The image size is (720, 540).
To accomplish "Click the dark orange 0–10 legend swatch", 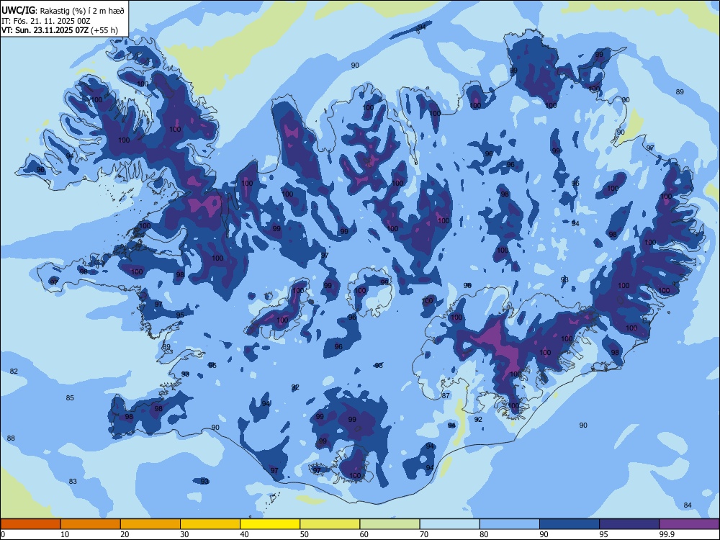I will (30, 524).
